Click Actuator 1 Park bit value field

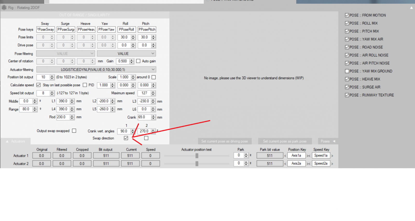270,156
